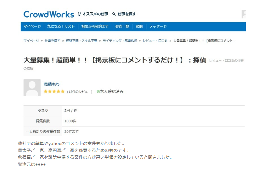The height and width of the screenshot is (185, 267).
Task: Click レビュー・口コミの仕事 text beside title
Action: [x=226, y=61]
